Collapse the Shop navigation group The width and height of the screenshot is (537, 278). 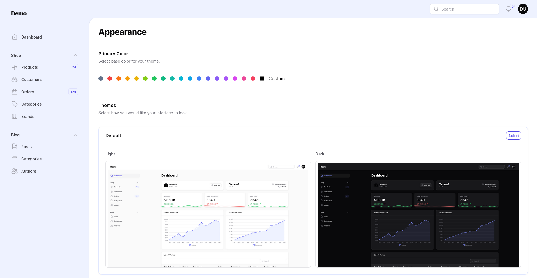pyautogui.click(x=75, y=56)
